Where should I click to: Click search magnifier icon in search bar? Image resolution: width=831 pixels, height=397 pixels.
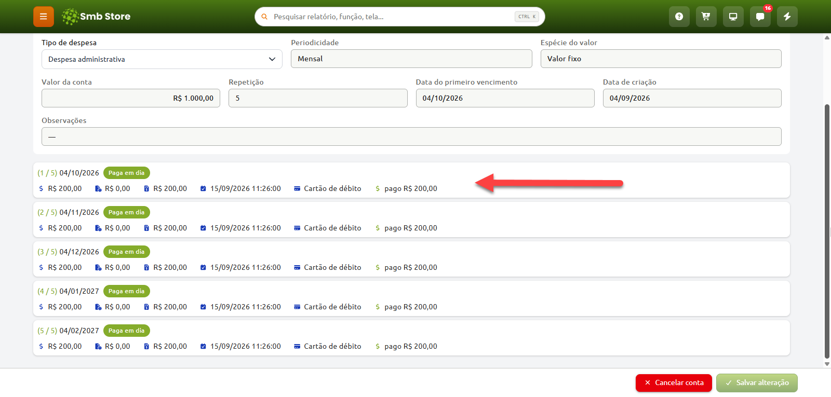point(264,17)
